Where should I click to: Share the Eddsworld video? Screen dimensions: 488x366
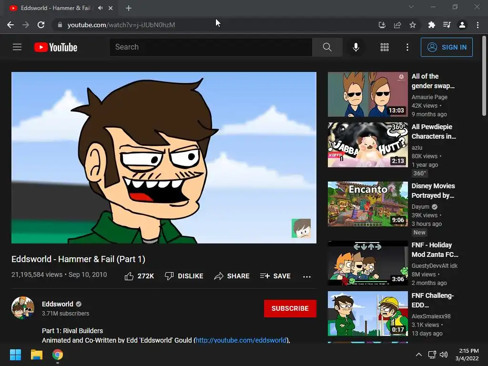point(232,276)
